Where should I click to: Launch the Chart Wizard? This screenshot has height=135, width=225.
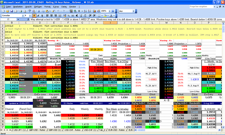(94, 11)
